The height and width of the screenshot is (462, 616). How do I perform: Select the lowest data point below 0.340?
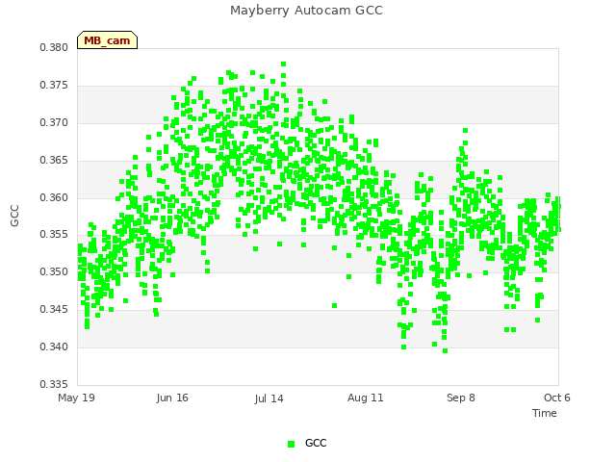coord(445,350)
